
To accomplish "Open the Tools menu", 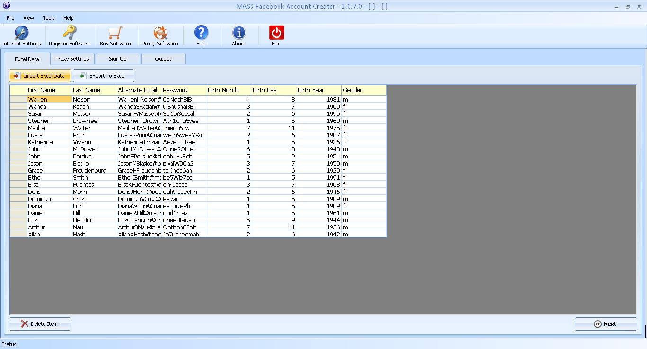I will (49, 18).
